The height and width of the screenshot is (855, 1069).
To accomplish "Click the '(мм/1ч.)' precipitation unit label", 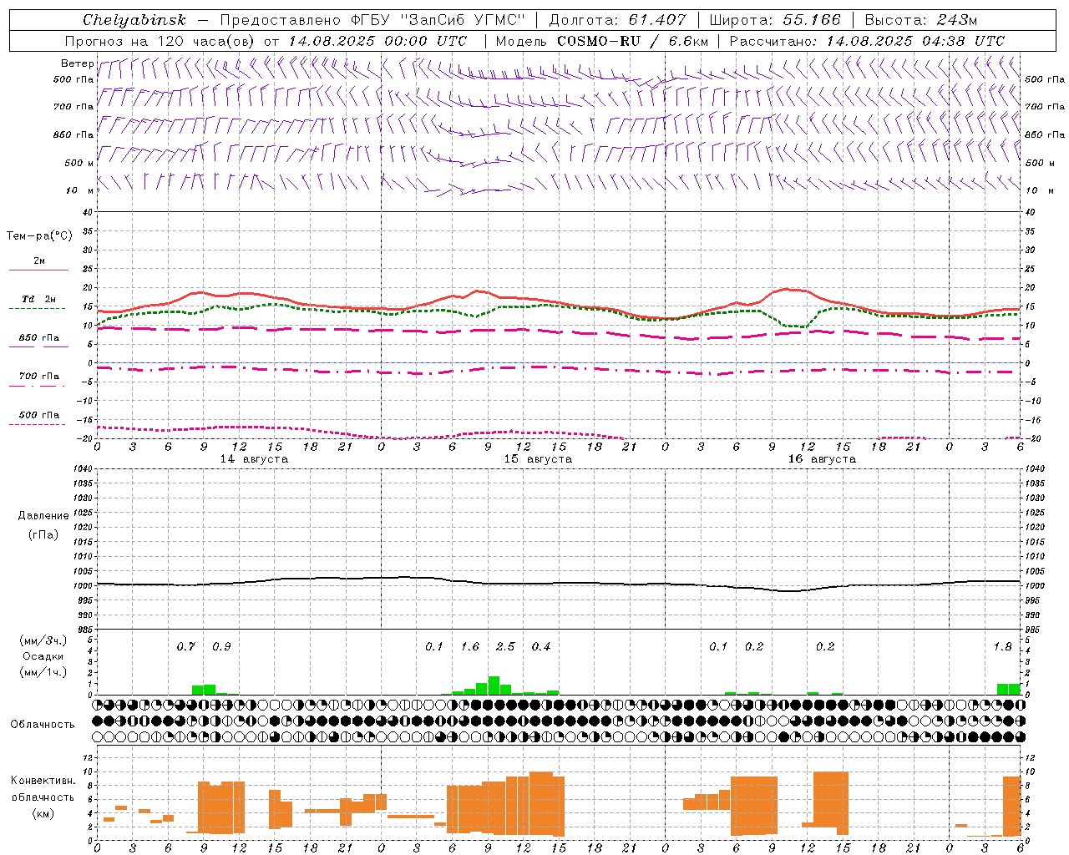I will [43, 672].
